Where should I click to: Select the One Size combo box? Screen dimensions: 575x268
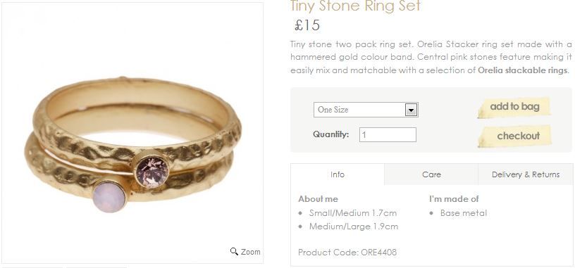[366, 110]
